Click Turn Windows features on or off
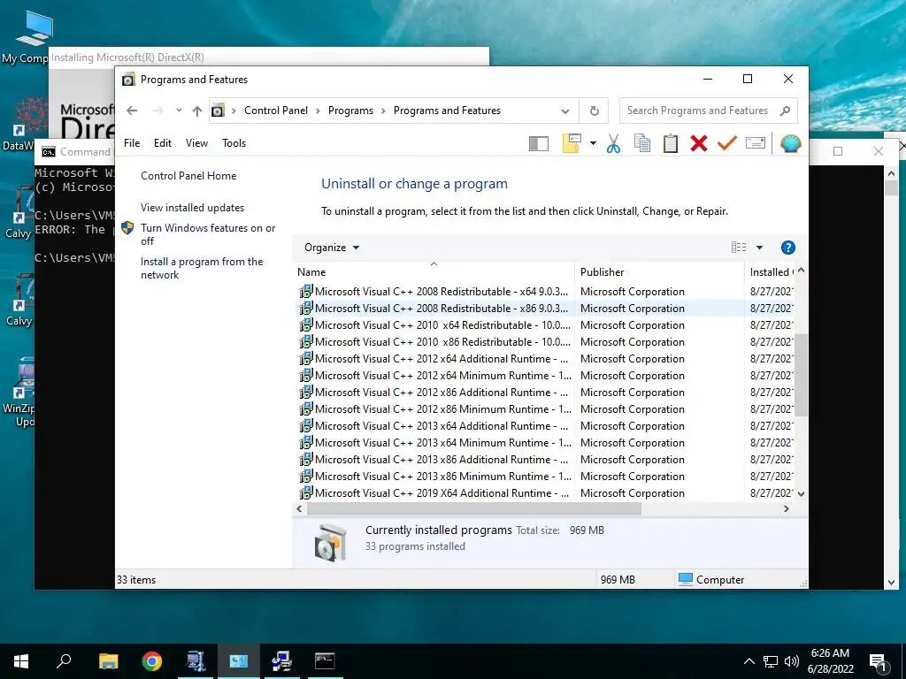Viewport: 906px width, 679px height. 208,234
